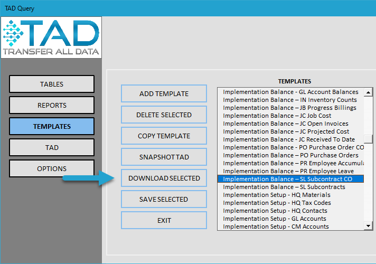Click the templates list scroll down arrow

click(368, 225)
